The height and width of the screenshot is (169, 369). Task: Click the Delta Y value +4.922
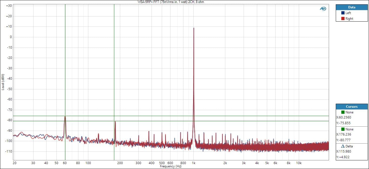click(x=343, y=157)
